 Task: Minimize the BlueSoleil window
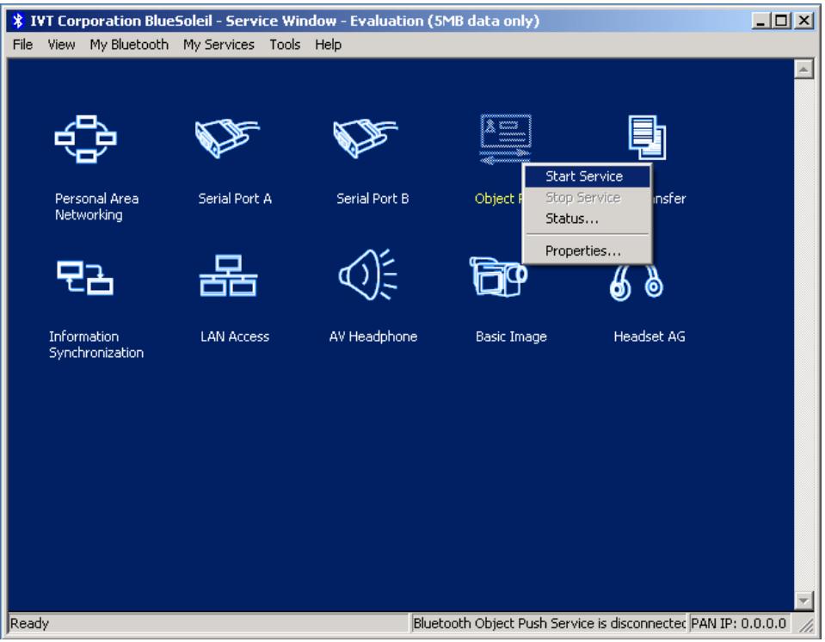pos(760,21)
